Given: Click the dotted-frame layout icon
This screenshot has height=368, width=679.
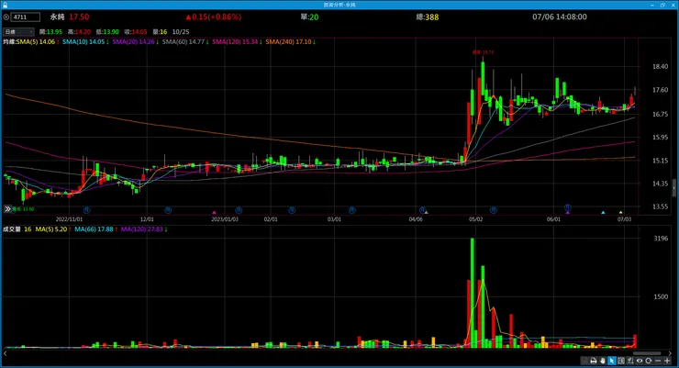Looking at the screenshot, I should point(621,361).
